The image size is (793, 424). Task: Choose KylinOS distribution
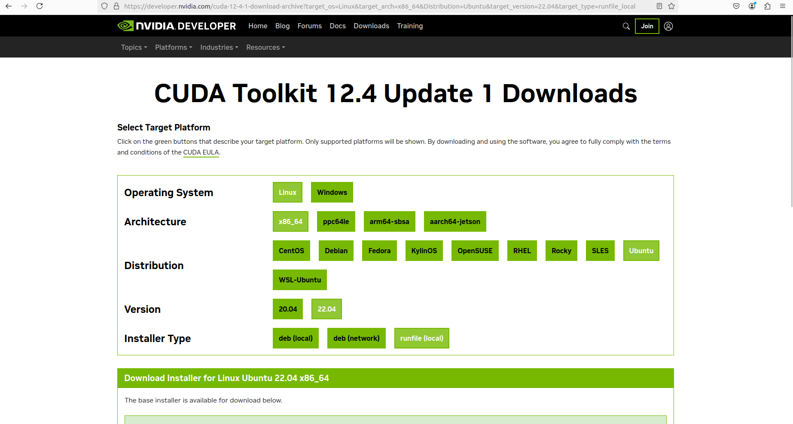pos(424,251)
